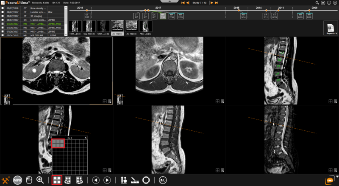Select the zoom magnifier tool
This screenshot has height=186, width=339.
(40, 180)
